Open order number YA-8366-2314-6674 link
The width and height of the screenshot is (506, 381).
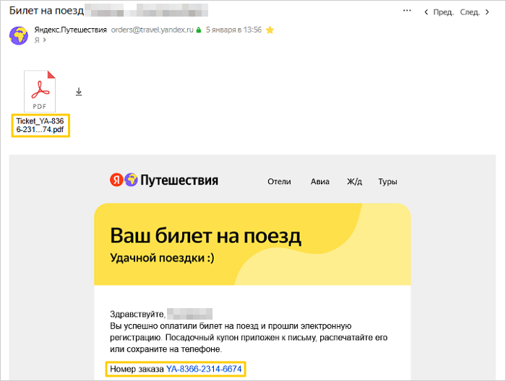click(x=204, y=369)
